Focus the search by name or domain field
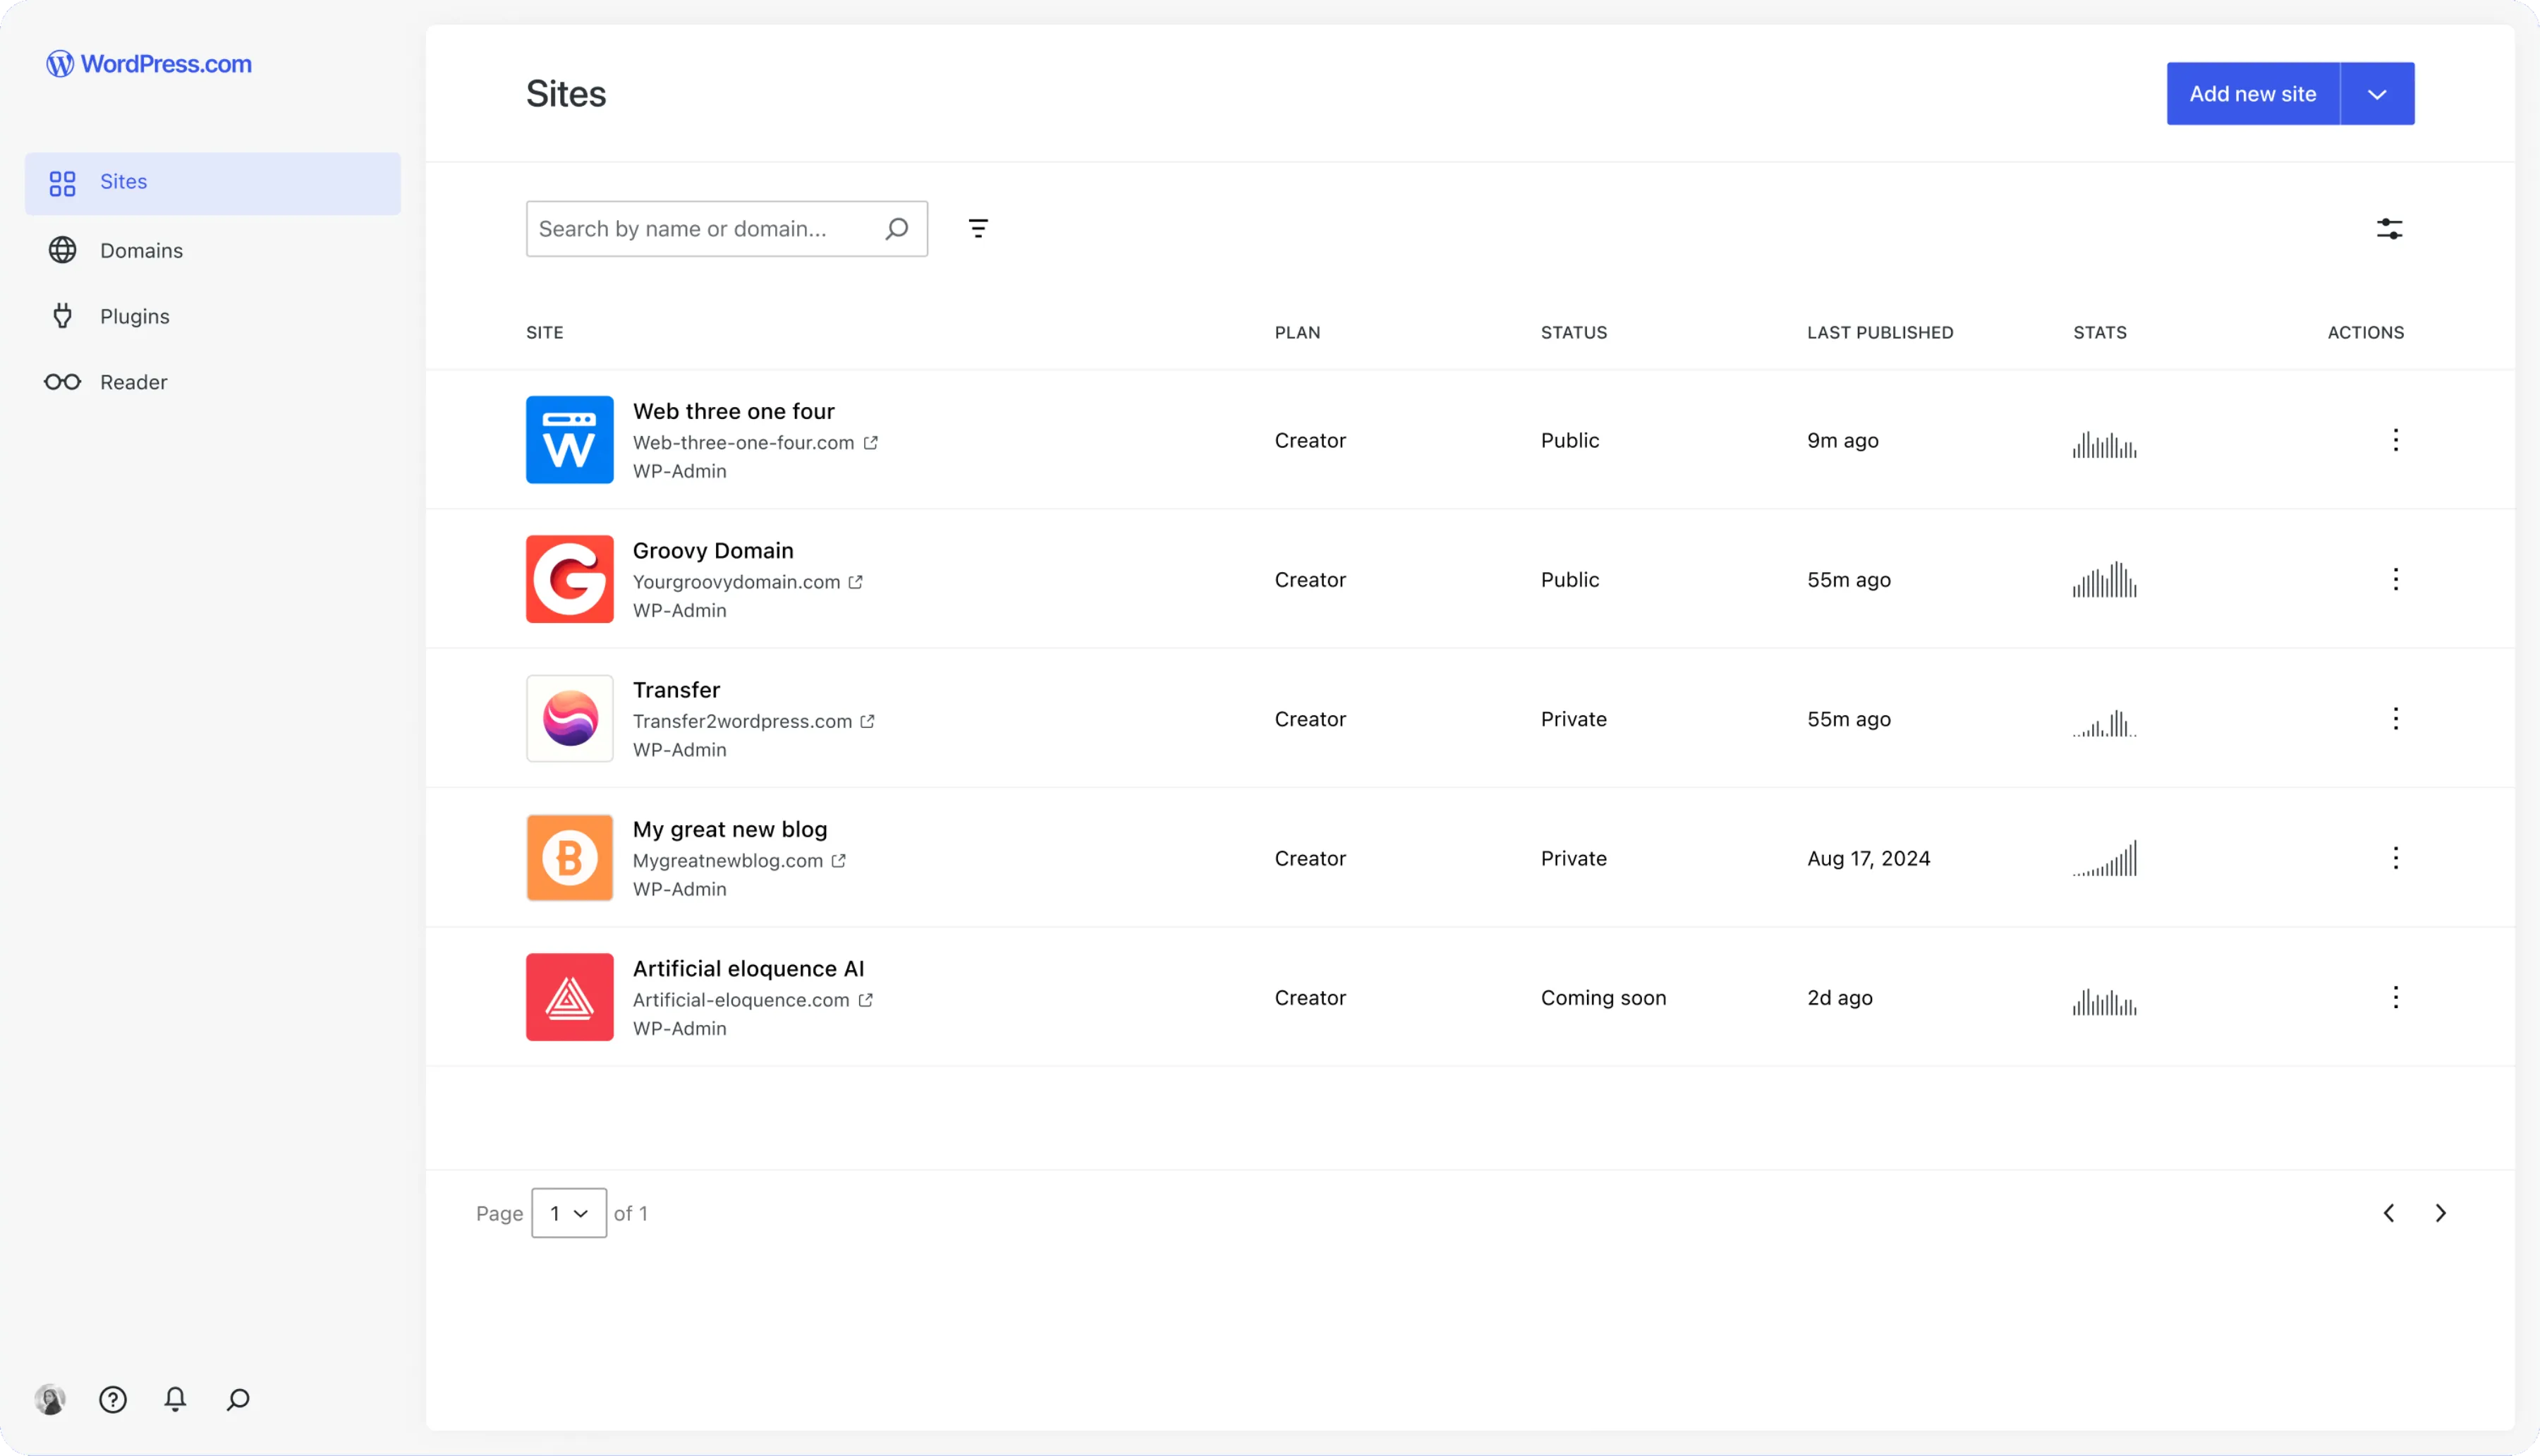This screenshot has width=2540, height=1456. (x=727, y=229)
